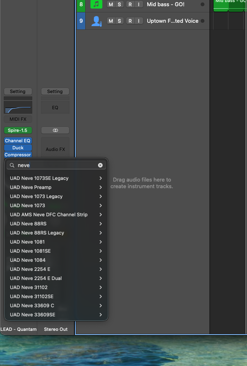Expand the UAD Neve 1081 submenu arrow

tap(101, 242)
